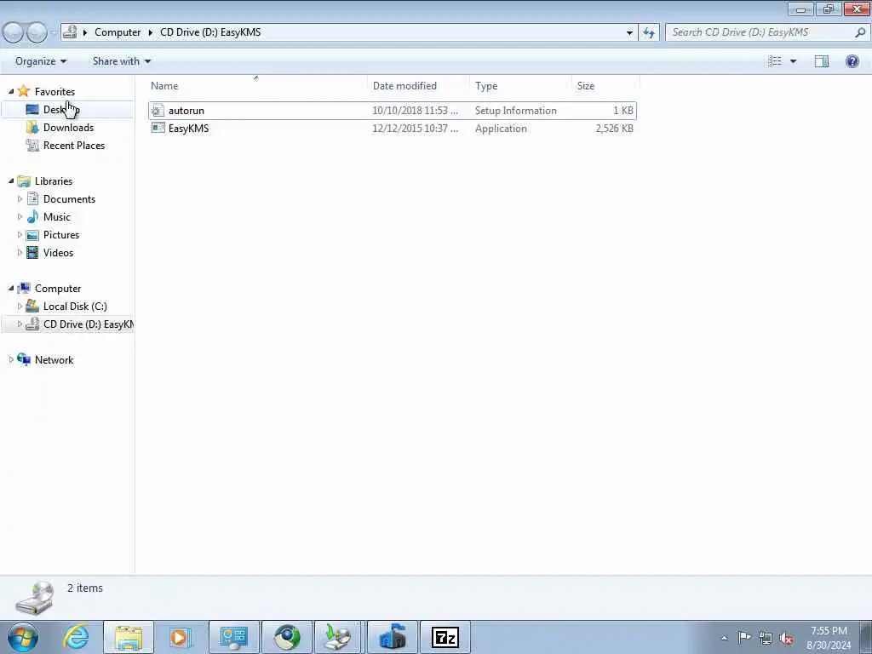
Task: Open Windows Explorer taskbar button
Action: tap(129, 637)
